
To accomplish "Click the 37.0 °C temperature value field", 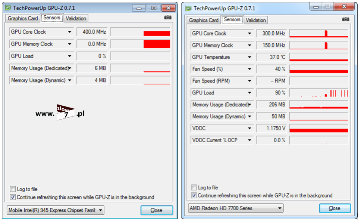I will click(x=271, y=57).
